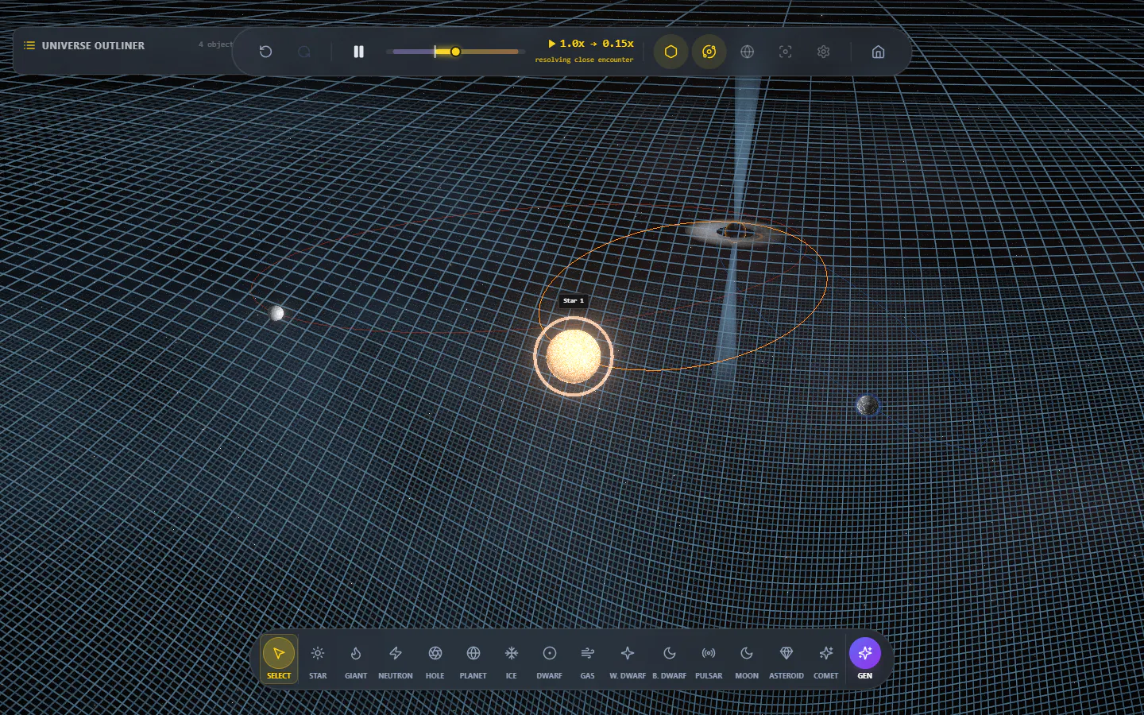Choose the W. Dwarf tool
1144x715 pixels.
[x=628, y=659]
